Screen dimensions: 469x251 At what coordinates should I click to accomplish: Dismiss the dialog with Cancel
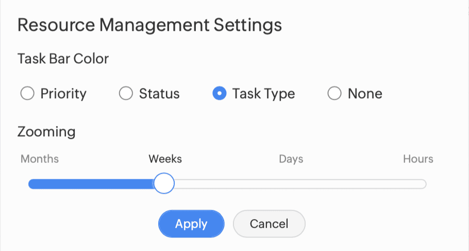click(269, 224)
